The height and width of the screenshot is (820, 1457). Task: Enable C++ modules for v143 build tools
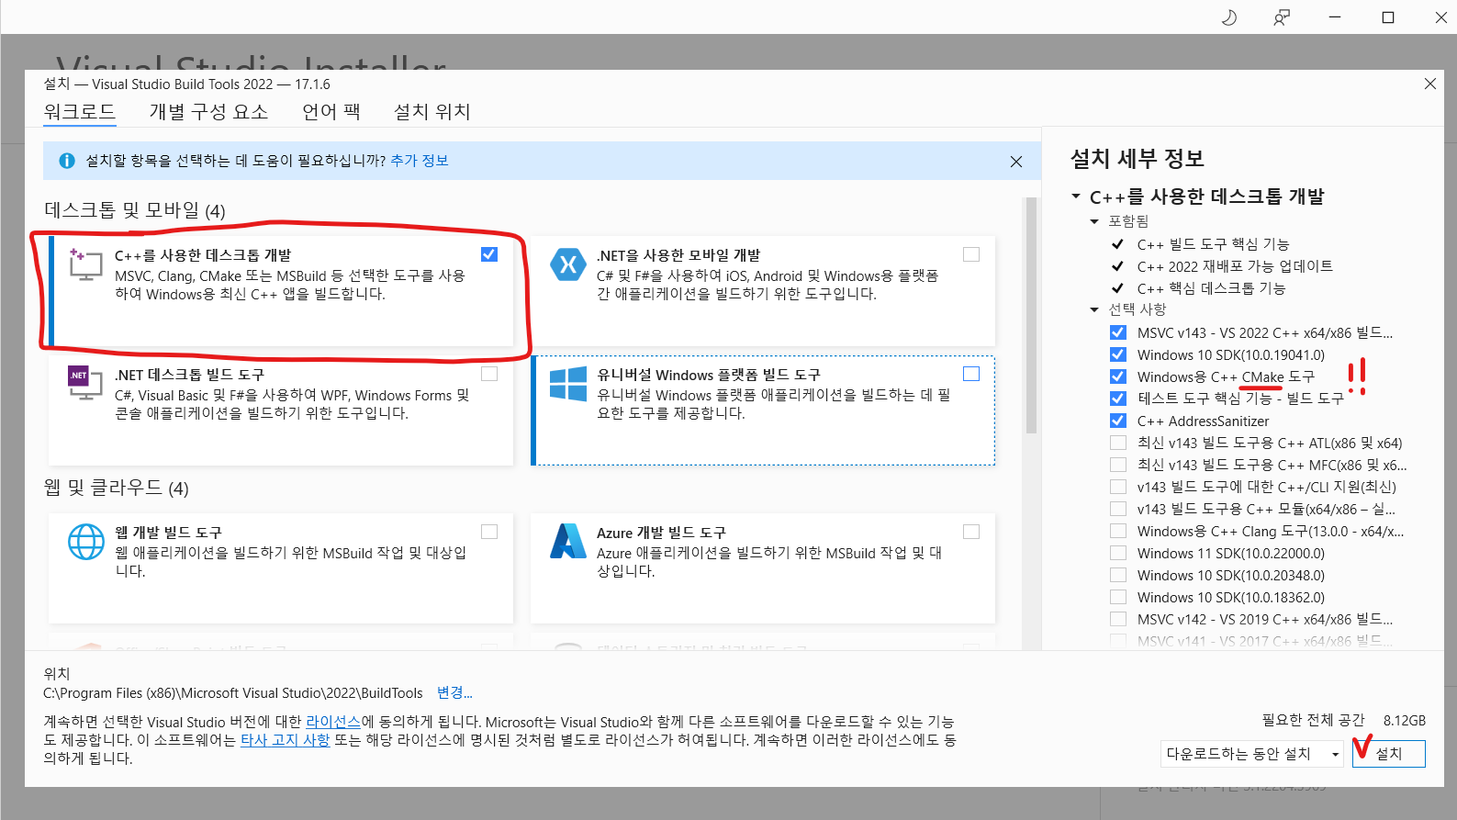click(1118, 509)
